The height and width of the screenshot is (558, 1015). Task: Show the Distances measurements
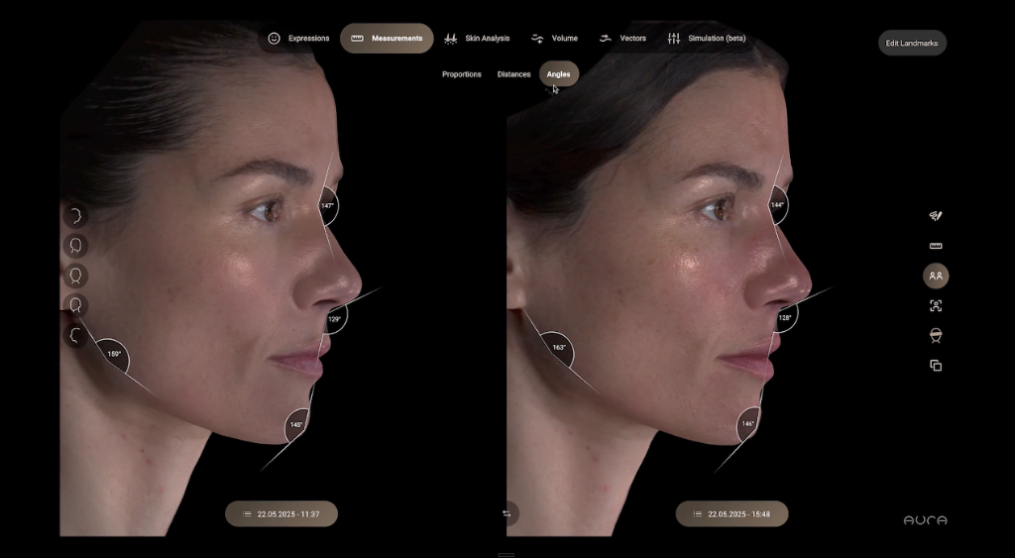514,74
